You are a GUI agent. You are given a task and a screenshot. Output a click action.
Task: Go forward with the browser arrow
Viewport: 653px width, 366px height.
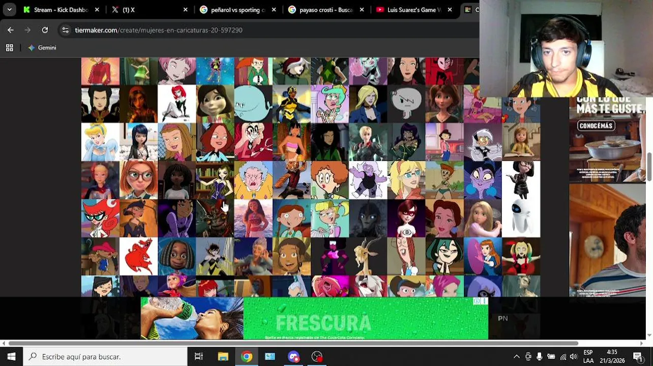[27, 30]
